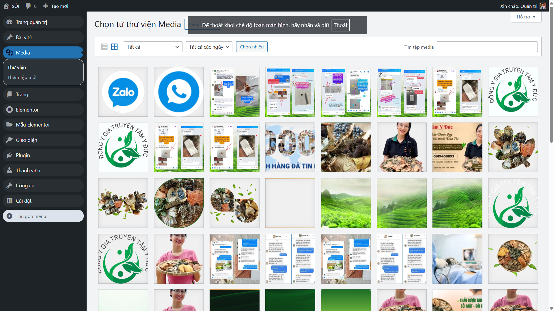The height and width of the screenshot is (311, 554).
Task: Select the Đông Y Gia Truyền logo in first row
Action: point(513,92)
